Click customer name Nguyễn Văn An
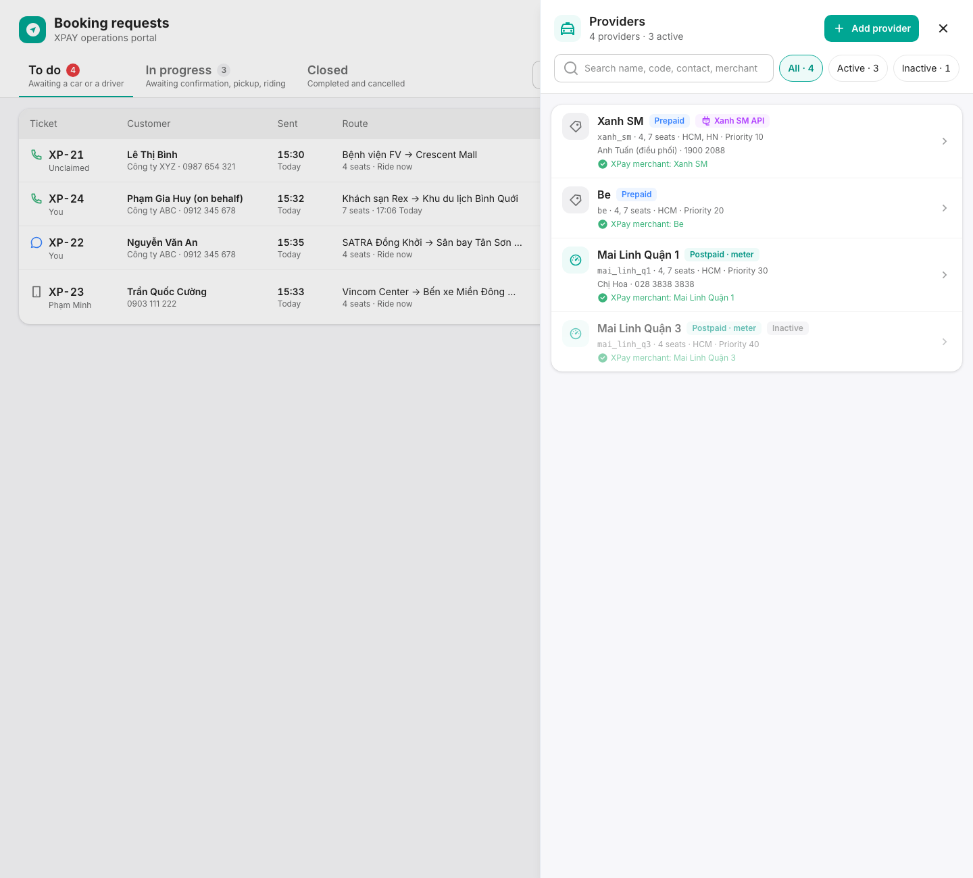 [162, 242]
